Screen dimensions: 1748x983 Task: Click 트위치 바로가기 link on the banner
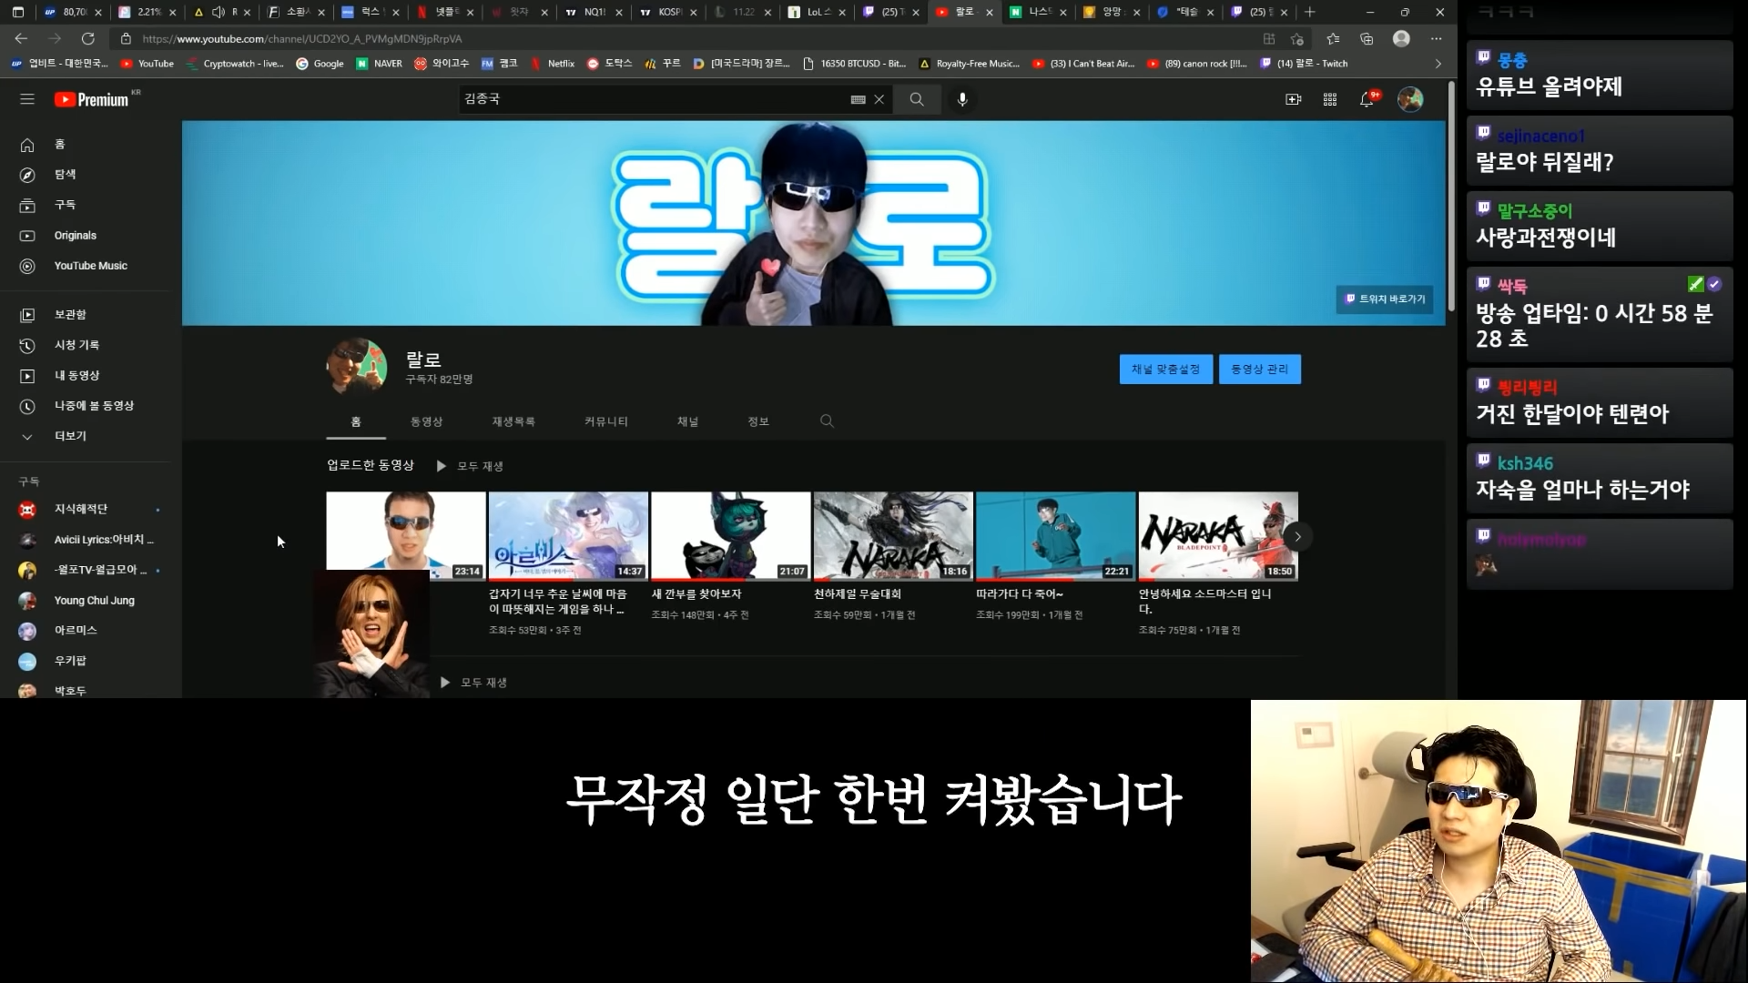(1386, 299)
